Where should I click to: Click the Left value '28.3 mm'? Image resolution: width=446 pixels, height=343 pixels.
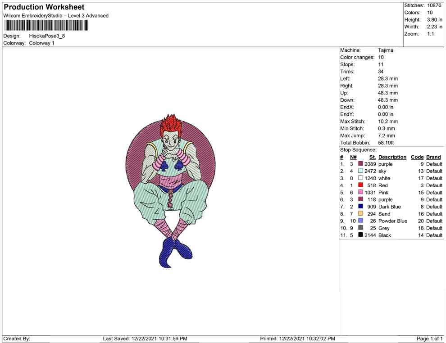pos(388,79)
